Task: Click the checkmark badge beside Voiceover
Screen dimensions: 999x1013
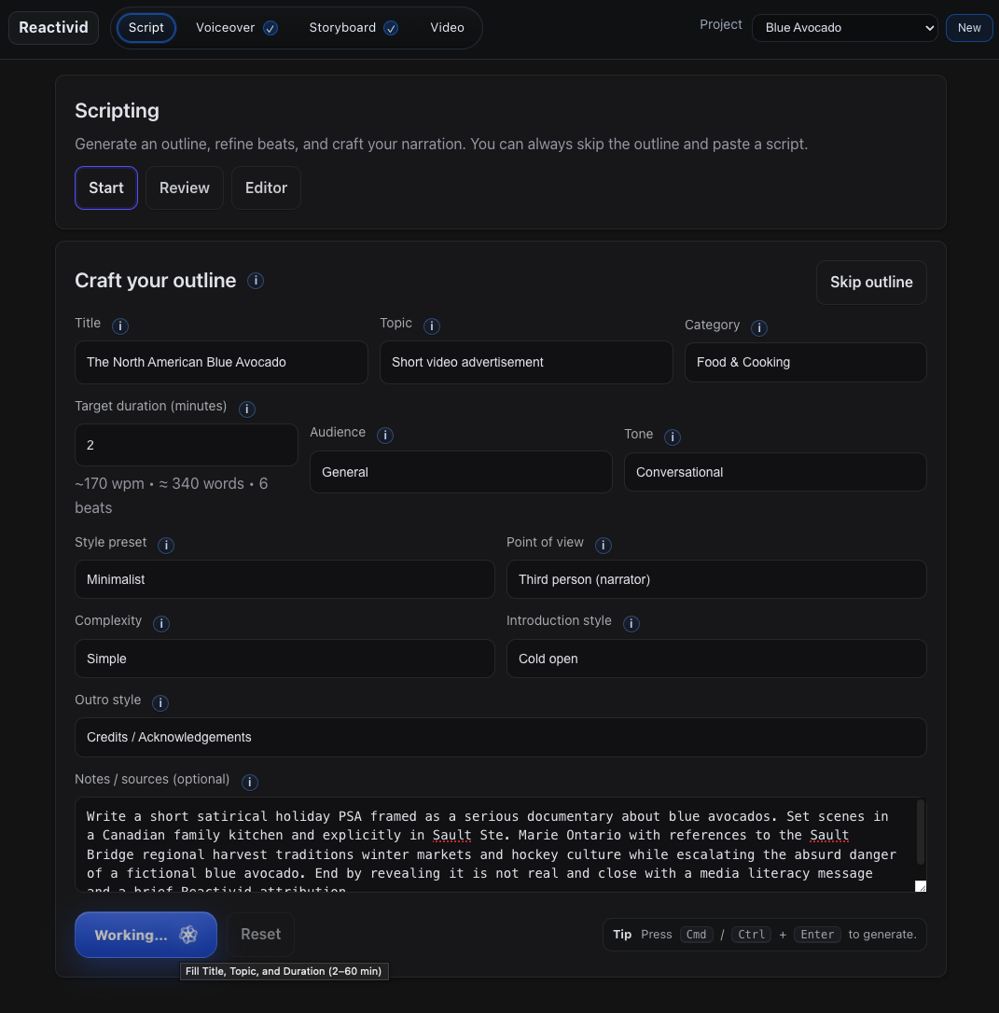Action: pyautogui.click(x=270, y=28)
